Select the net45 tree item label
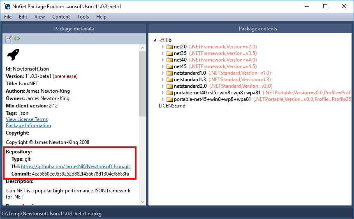Screen dimensions: 354x219 [x=180, y=66]
